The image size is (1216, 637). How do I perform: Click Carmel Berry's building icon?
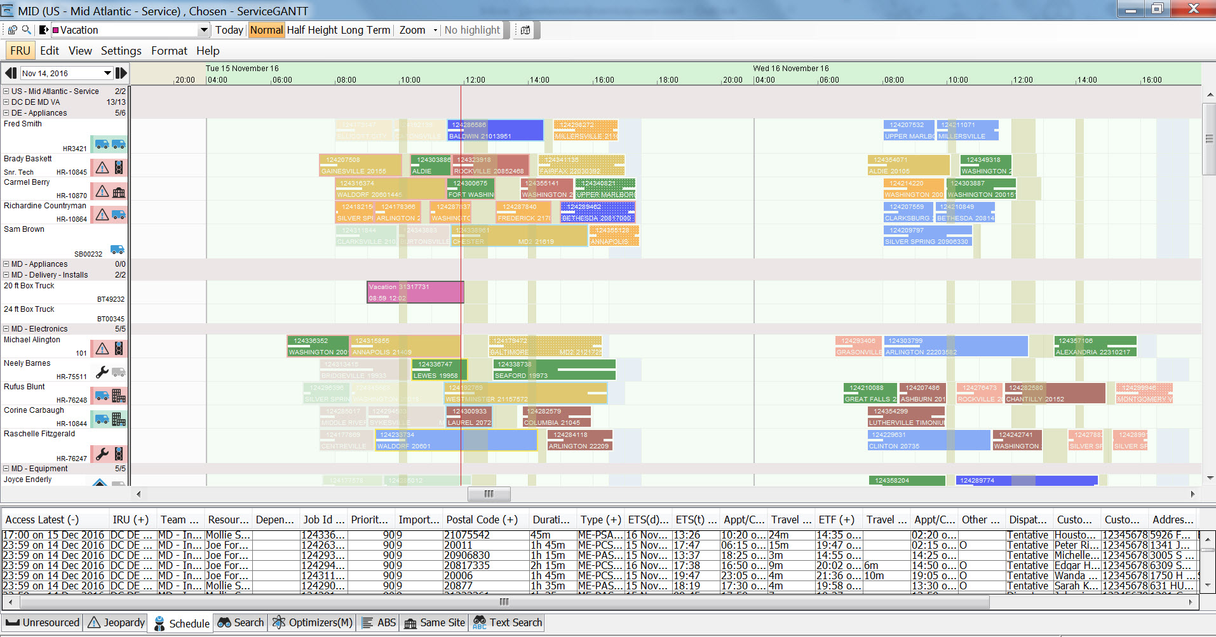click(119, 192)
